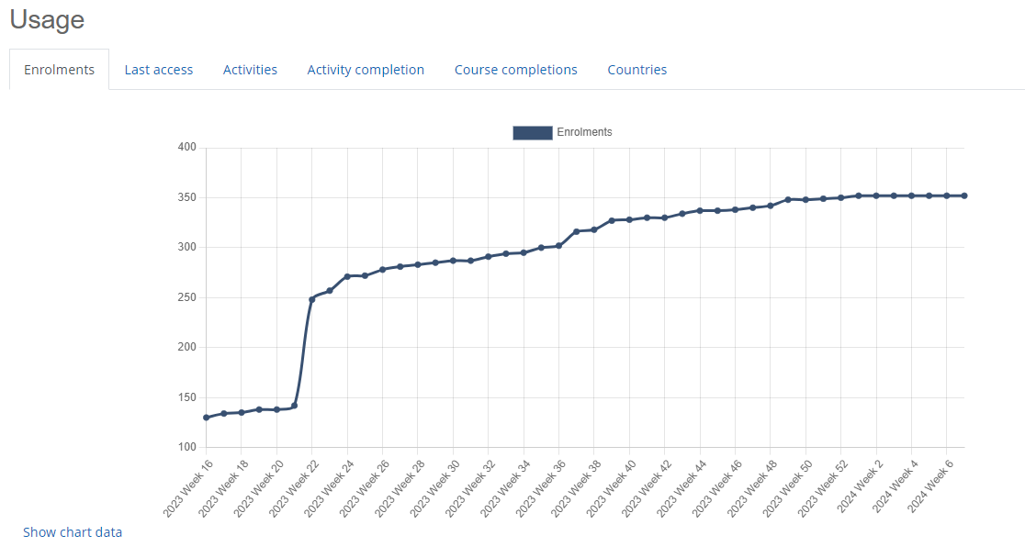The height and width of the screenshot is (558, 1025).
Task: Switch to the Countries tab
Action: point(636,70)
